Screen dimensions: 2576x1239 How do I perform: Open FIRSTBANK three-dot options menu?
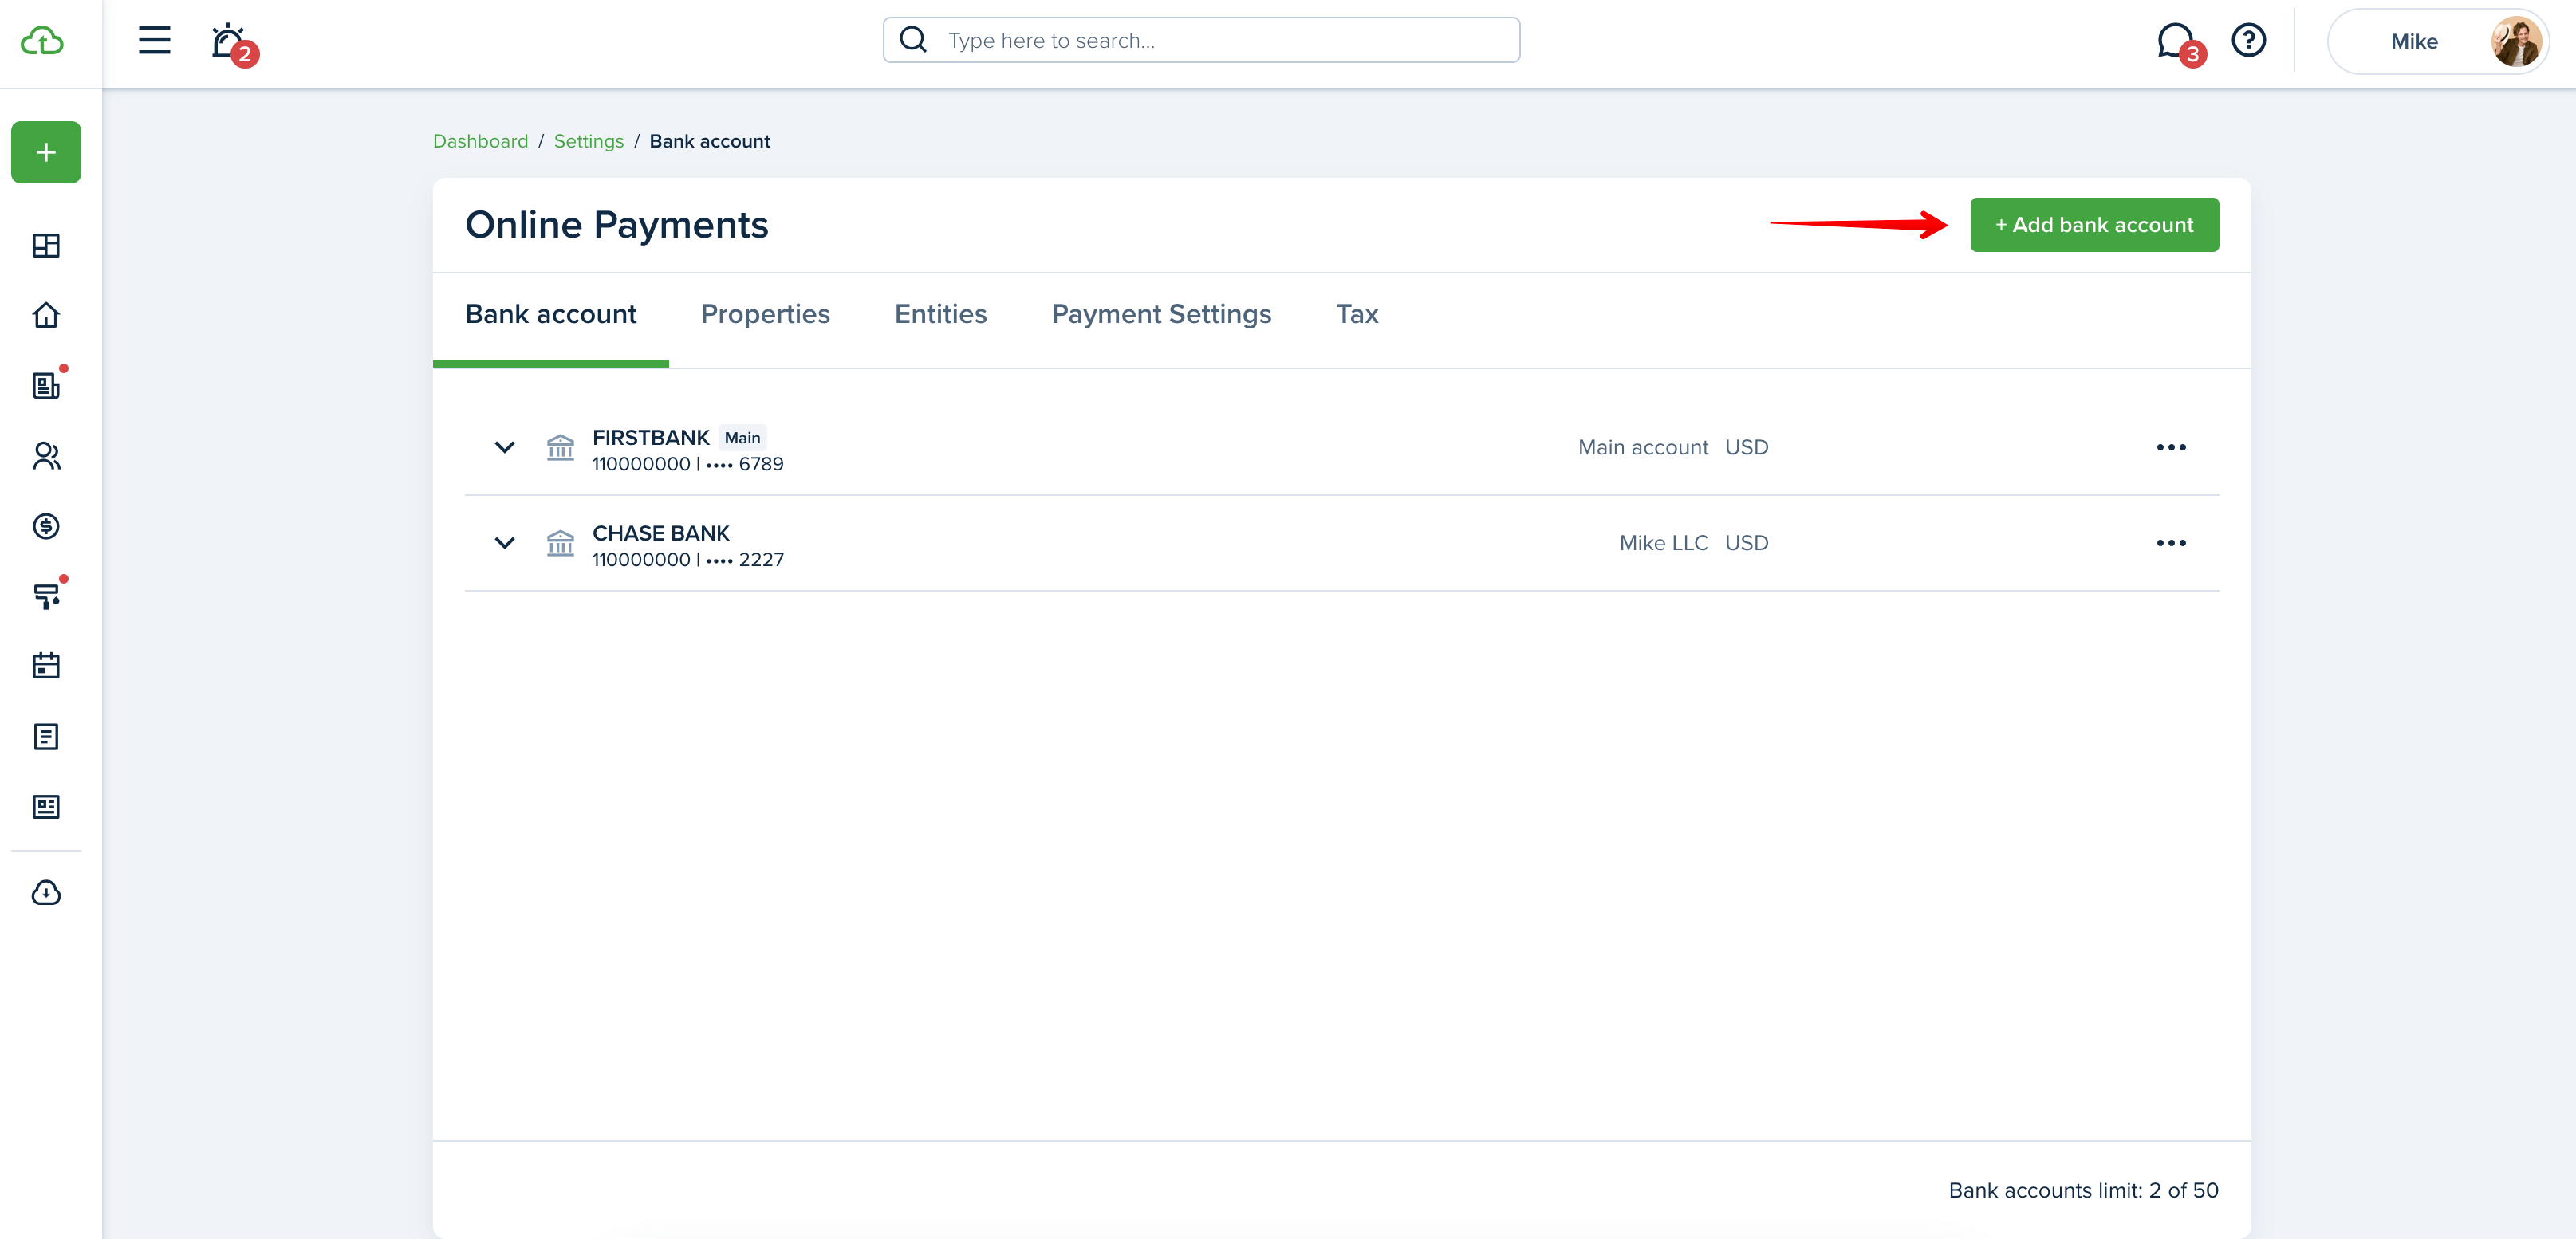pos(2171,447)
